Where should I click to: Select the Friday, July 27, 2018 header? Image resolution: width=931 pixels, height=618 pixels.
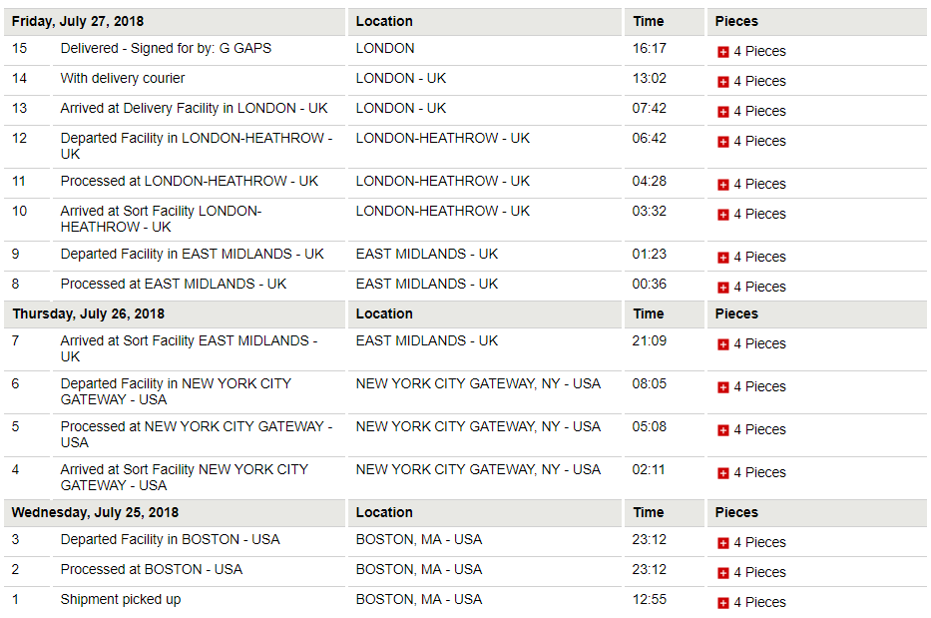pos(78,21)
